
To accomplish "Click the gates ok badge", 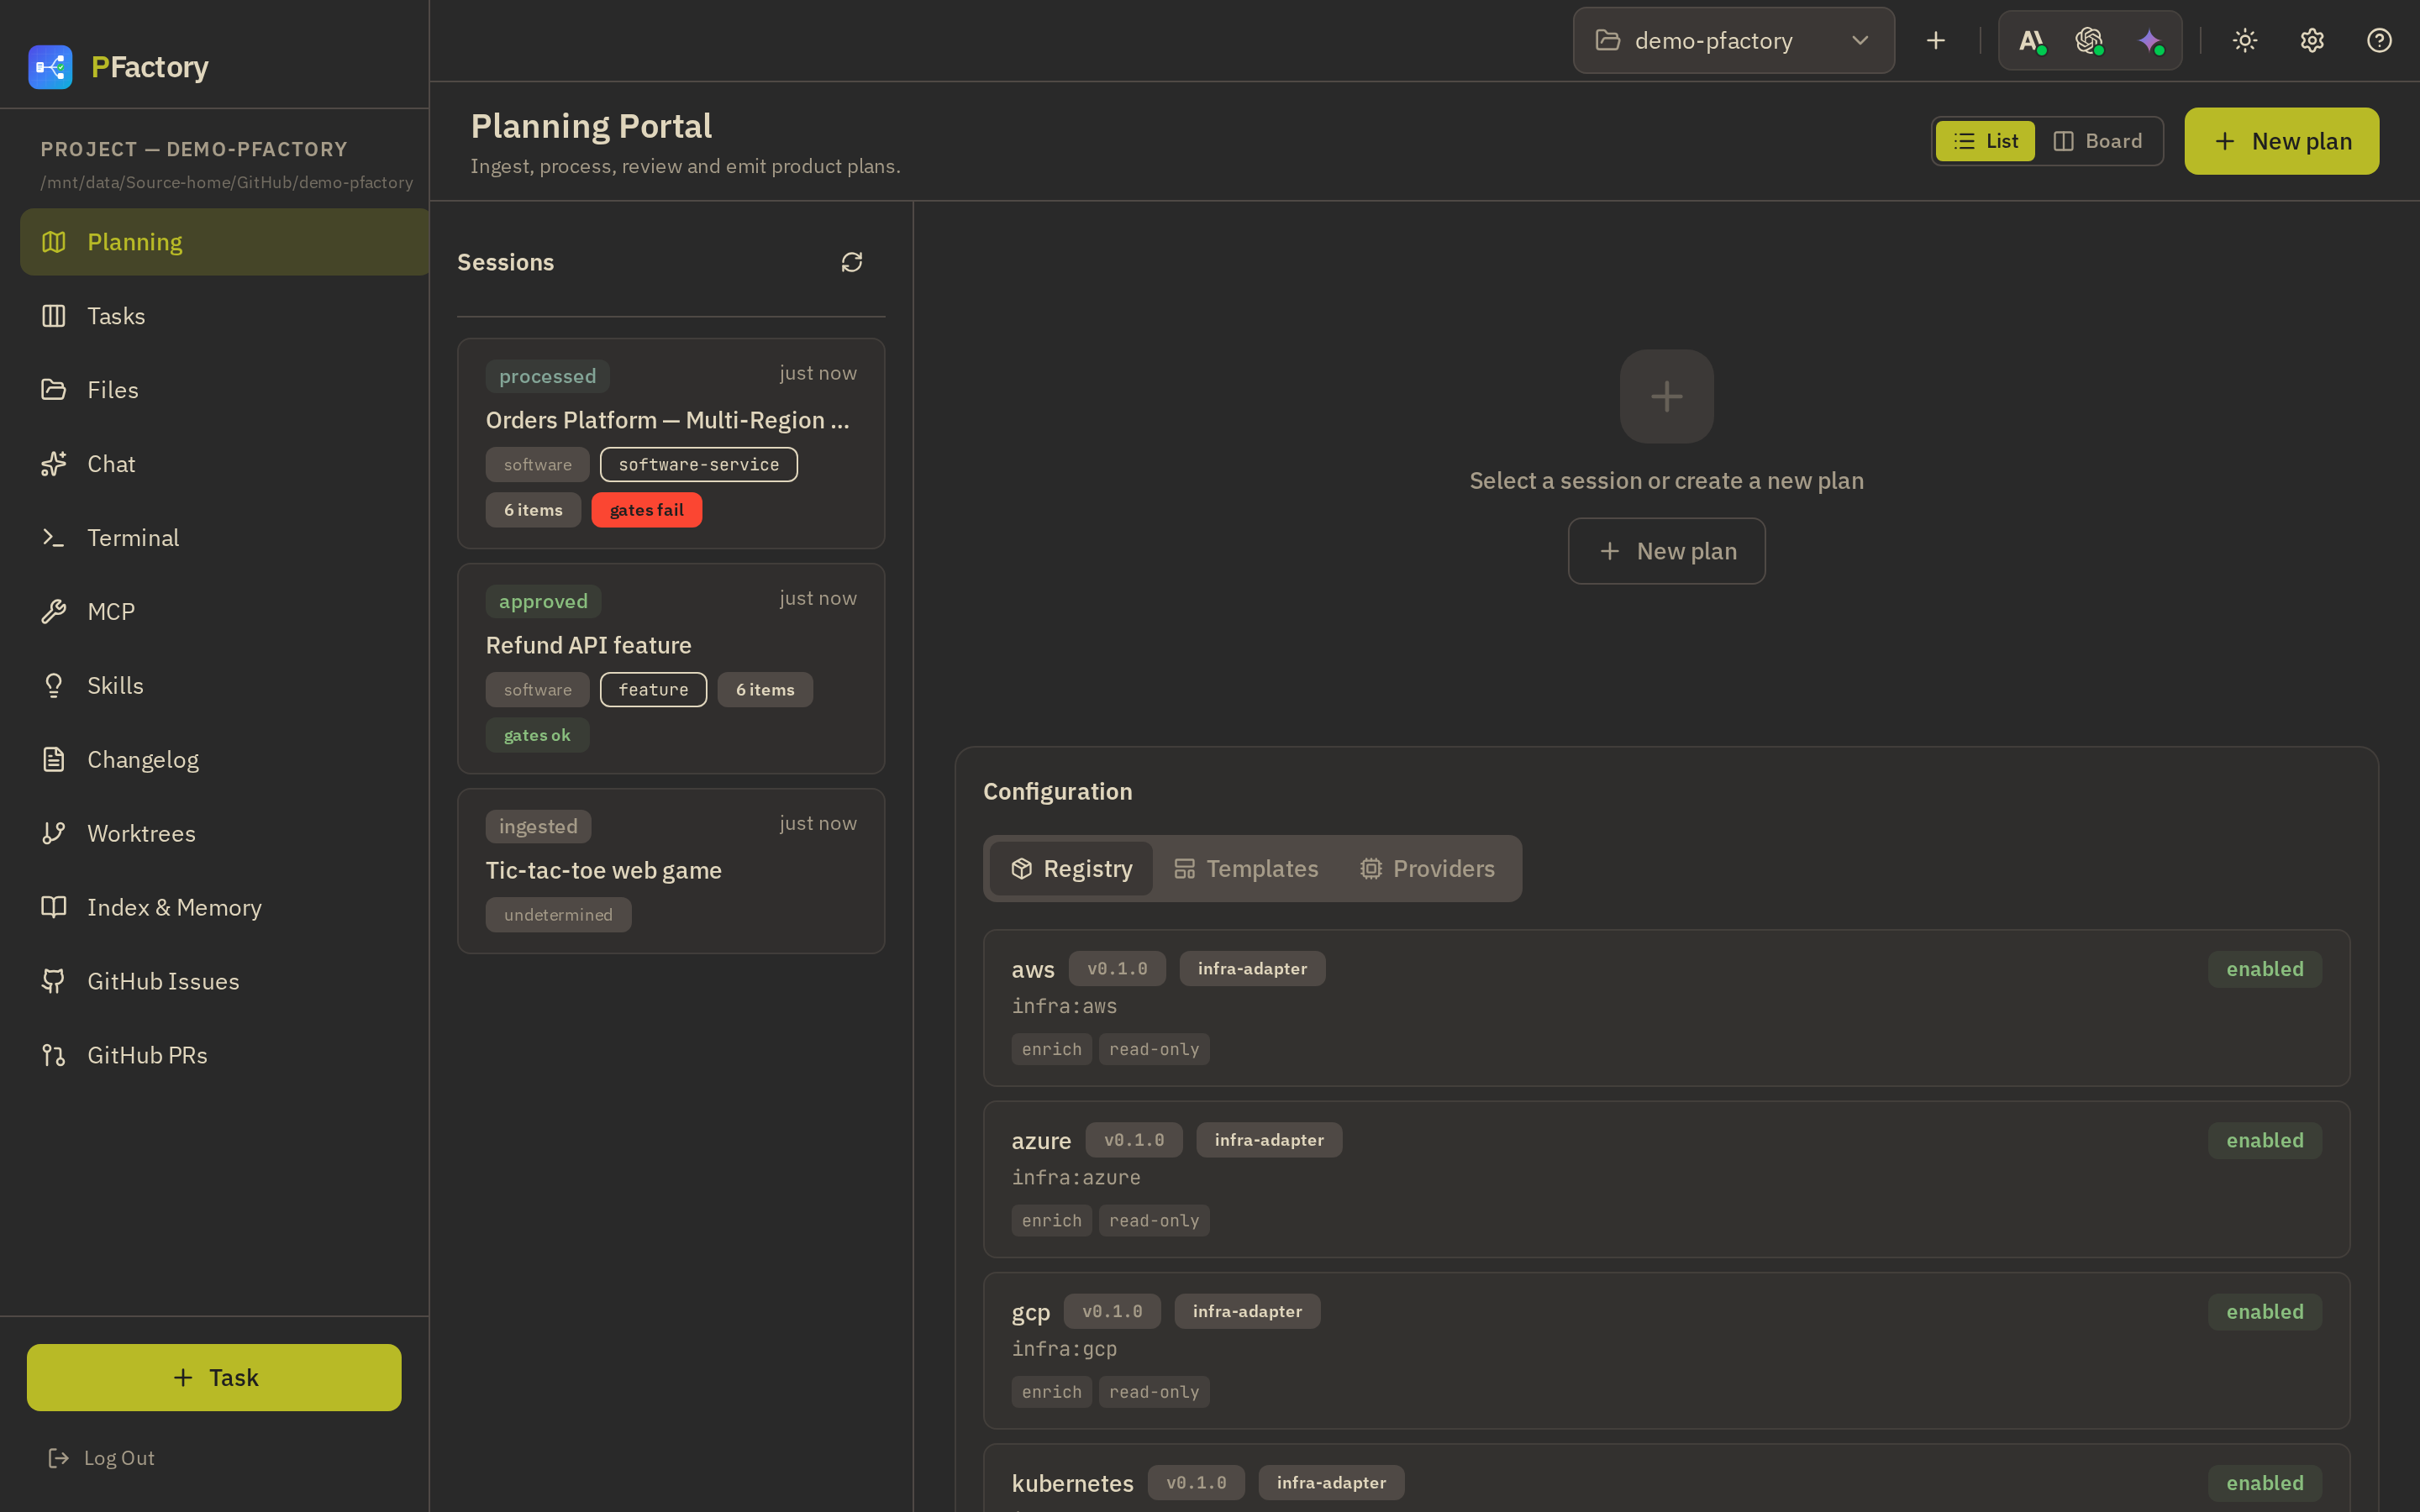I will [537, 735].
